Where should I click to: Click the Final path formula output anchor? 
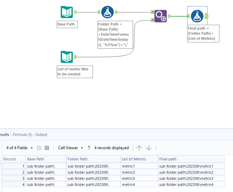pos(207,16)
